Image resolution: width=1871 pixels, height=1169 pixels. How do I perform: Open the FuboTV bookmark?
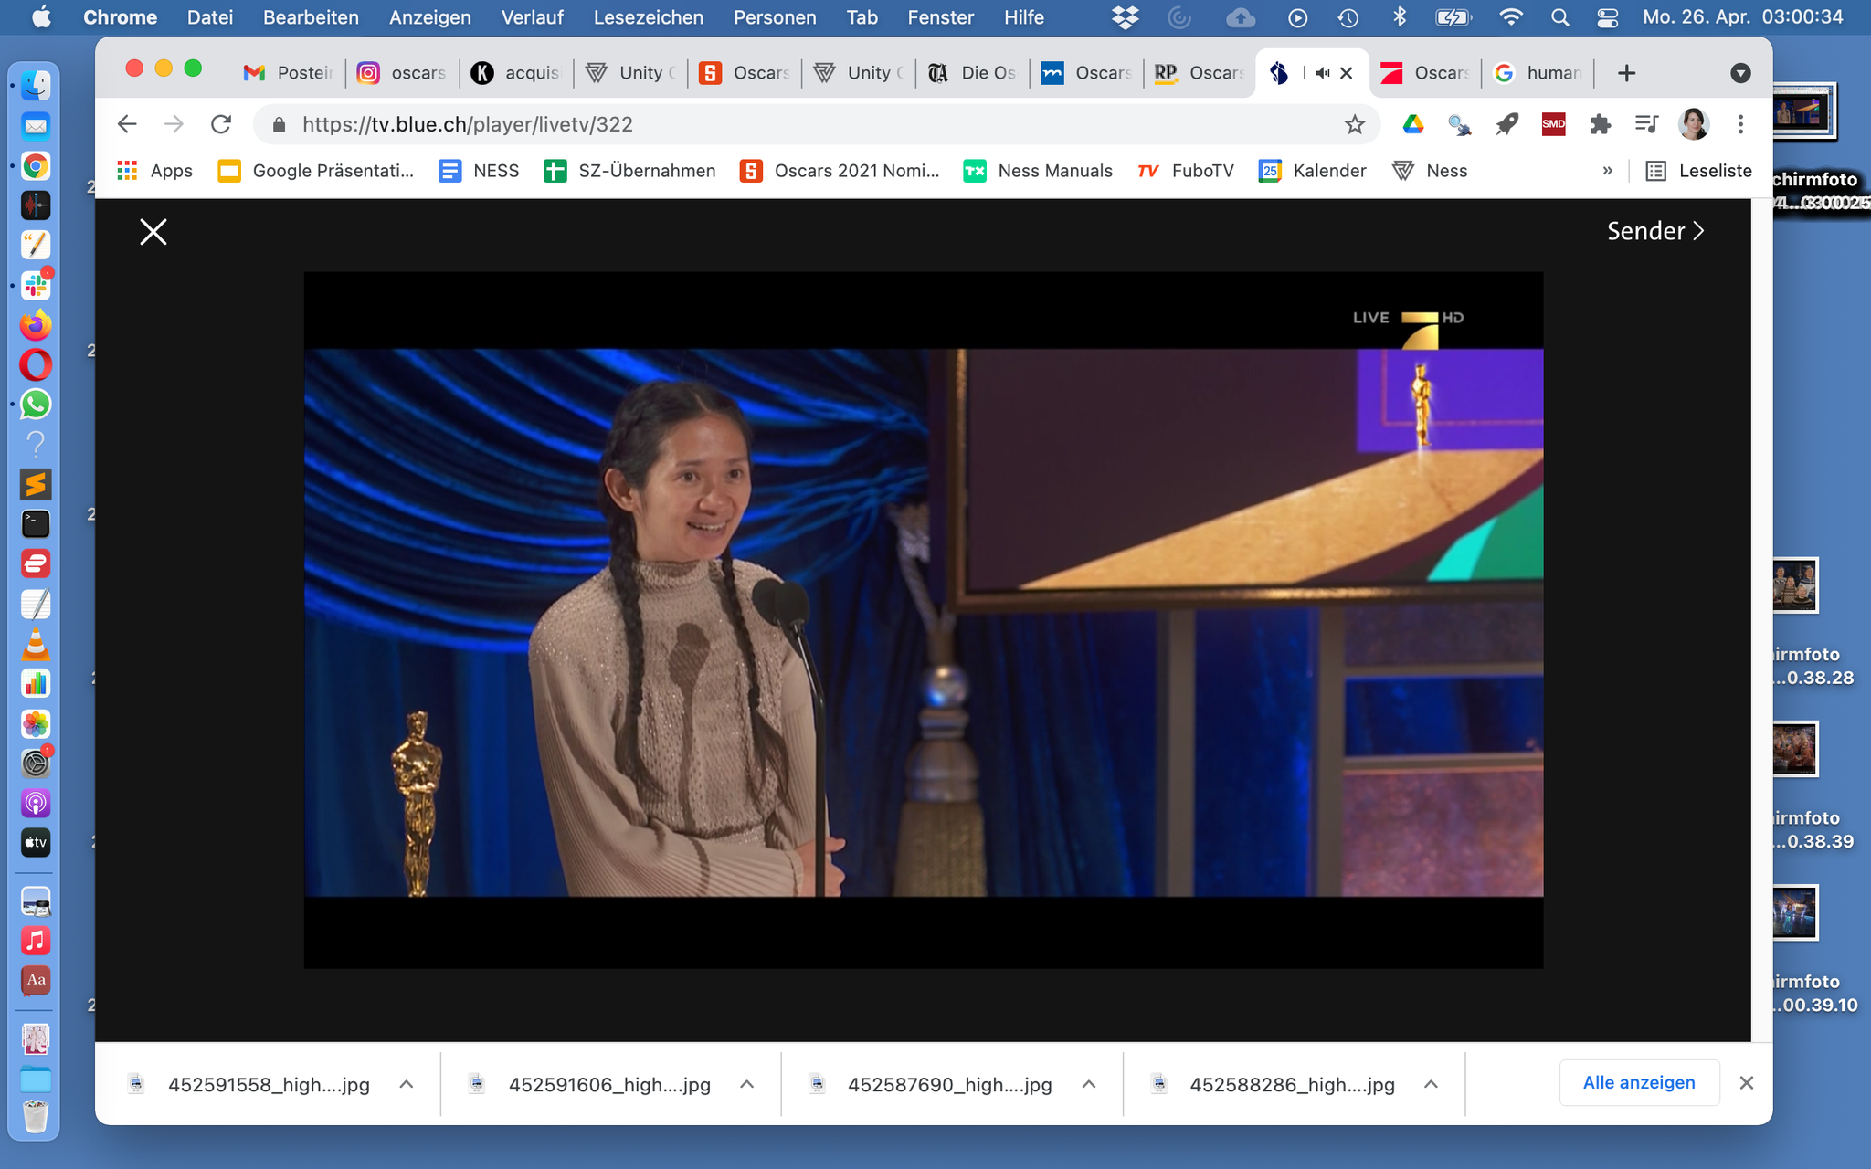1186,171
